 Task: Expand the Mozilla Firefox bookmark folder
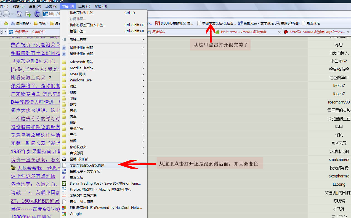[x=103, y=68]
